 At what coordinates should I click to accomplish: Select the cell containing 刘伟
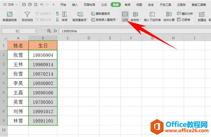click(x=18, y=111)
